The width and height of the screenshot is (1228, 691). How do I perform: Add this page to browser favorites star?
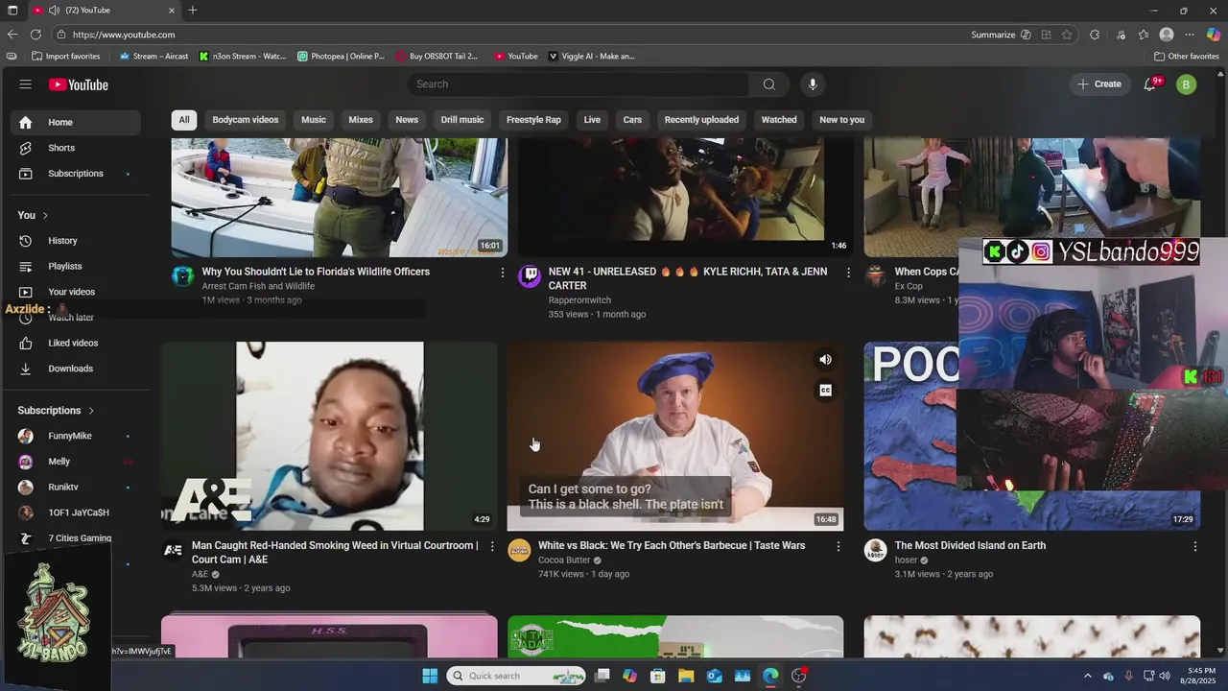coord(1067,35)
